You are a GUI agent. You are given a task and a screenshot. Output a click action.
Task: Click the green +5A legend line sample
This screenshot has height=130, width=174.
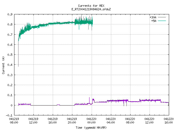[162, 21]
